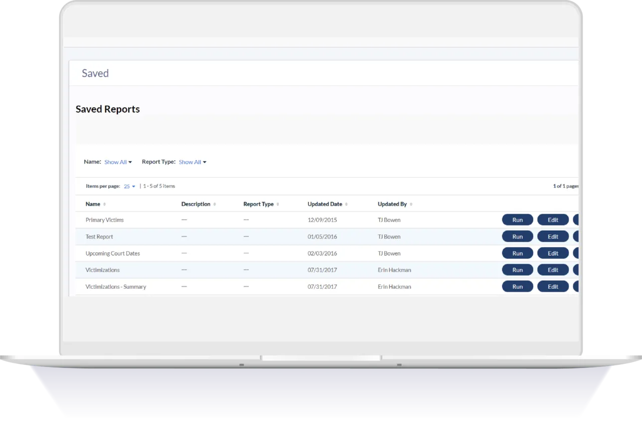642x422 pixels.
Task: Click the Description column sort arrows
Action: [215, 204]
